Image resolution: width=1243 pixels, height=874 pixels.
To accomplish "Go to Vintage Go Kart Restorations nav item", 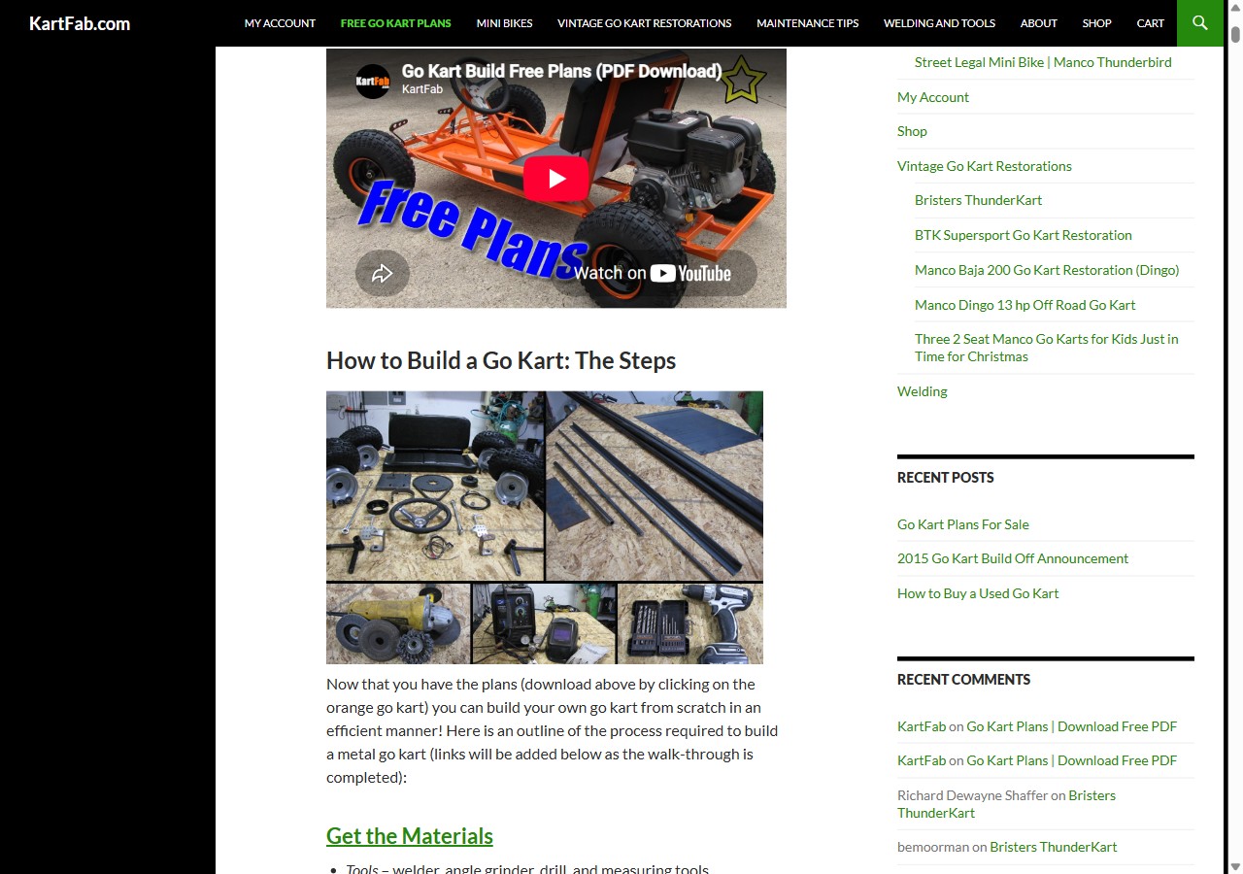I will [x=645, y=23].
